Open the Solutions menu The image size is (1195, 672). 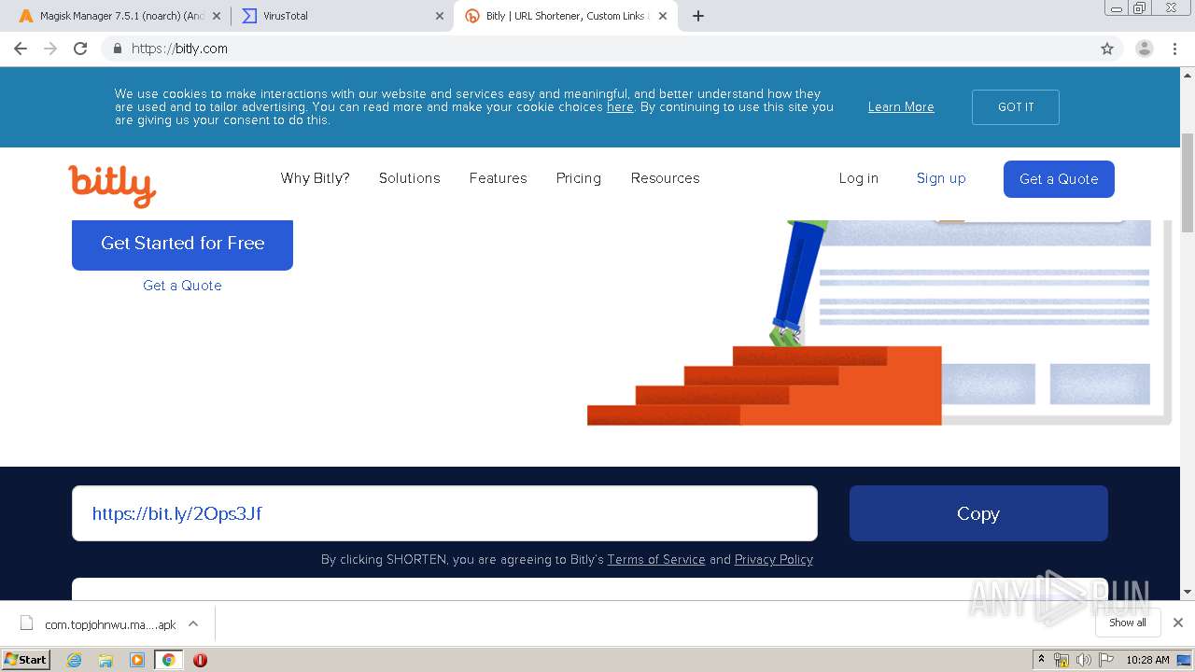[409, 178]
